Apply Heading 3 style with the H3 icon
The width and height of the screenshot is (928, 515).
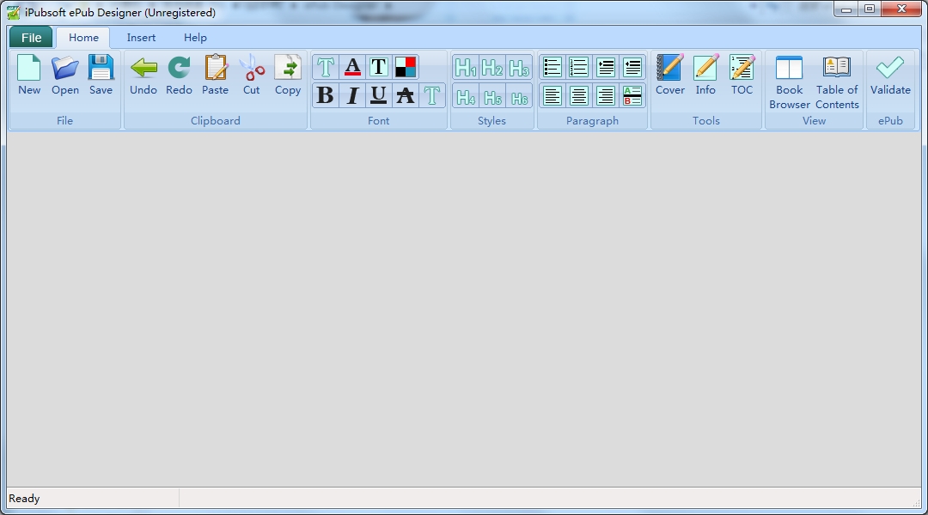click(519, 68)
